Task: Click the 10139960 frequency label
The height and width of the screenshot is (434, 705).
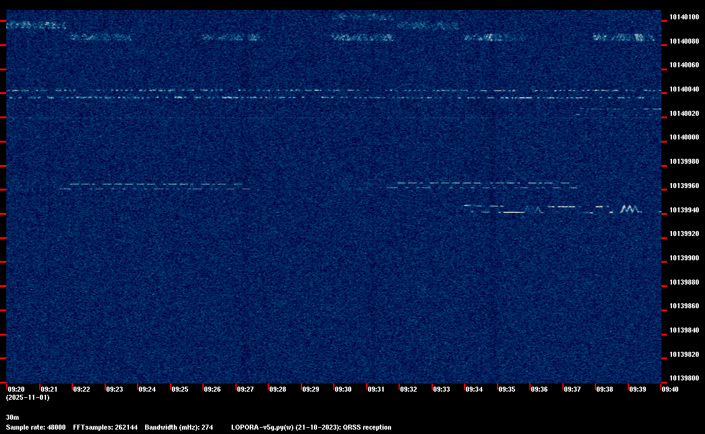Action: [x=684, y=186]
